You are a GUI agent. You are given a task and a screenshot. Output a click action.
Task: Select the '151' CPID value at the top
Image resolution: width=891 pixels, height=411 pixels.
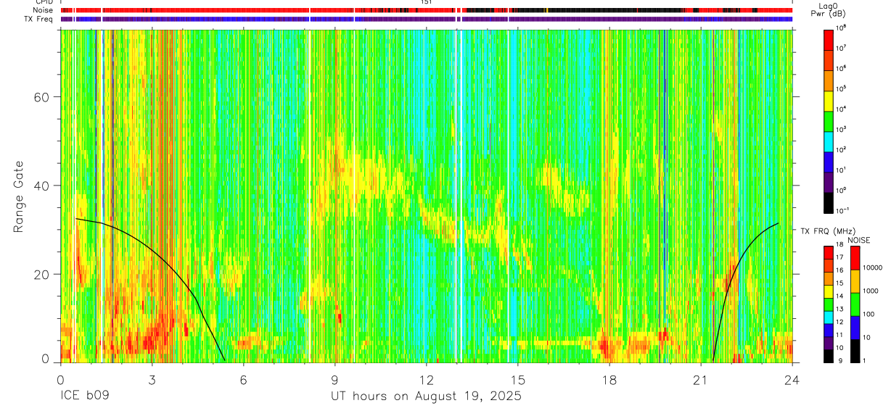pos(426,2)
